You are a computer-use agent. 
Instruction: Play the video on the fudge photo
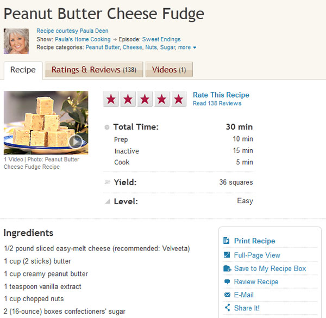pos(76,142)
